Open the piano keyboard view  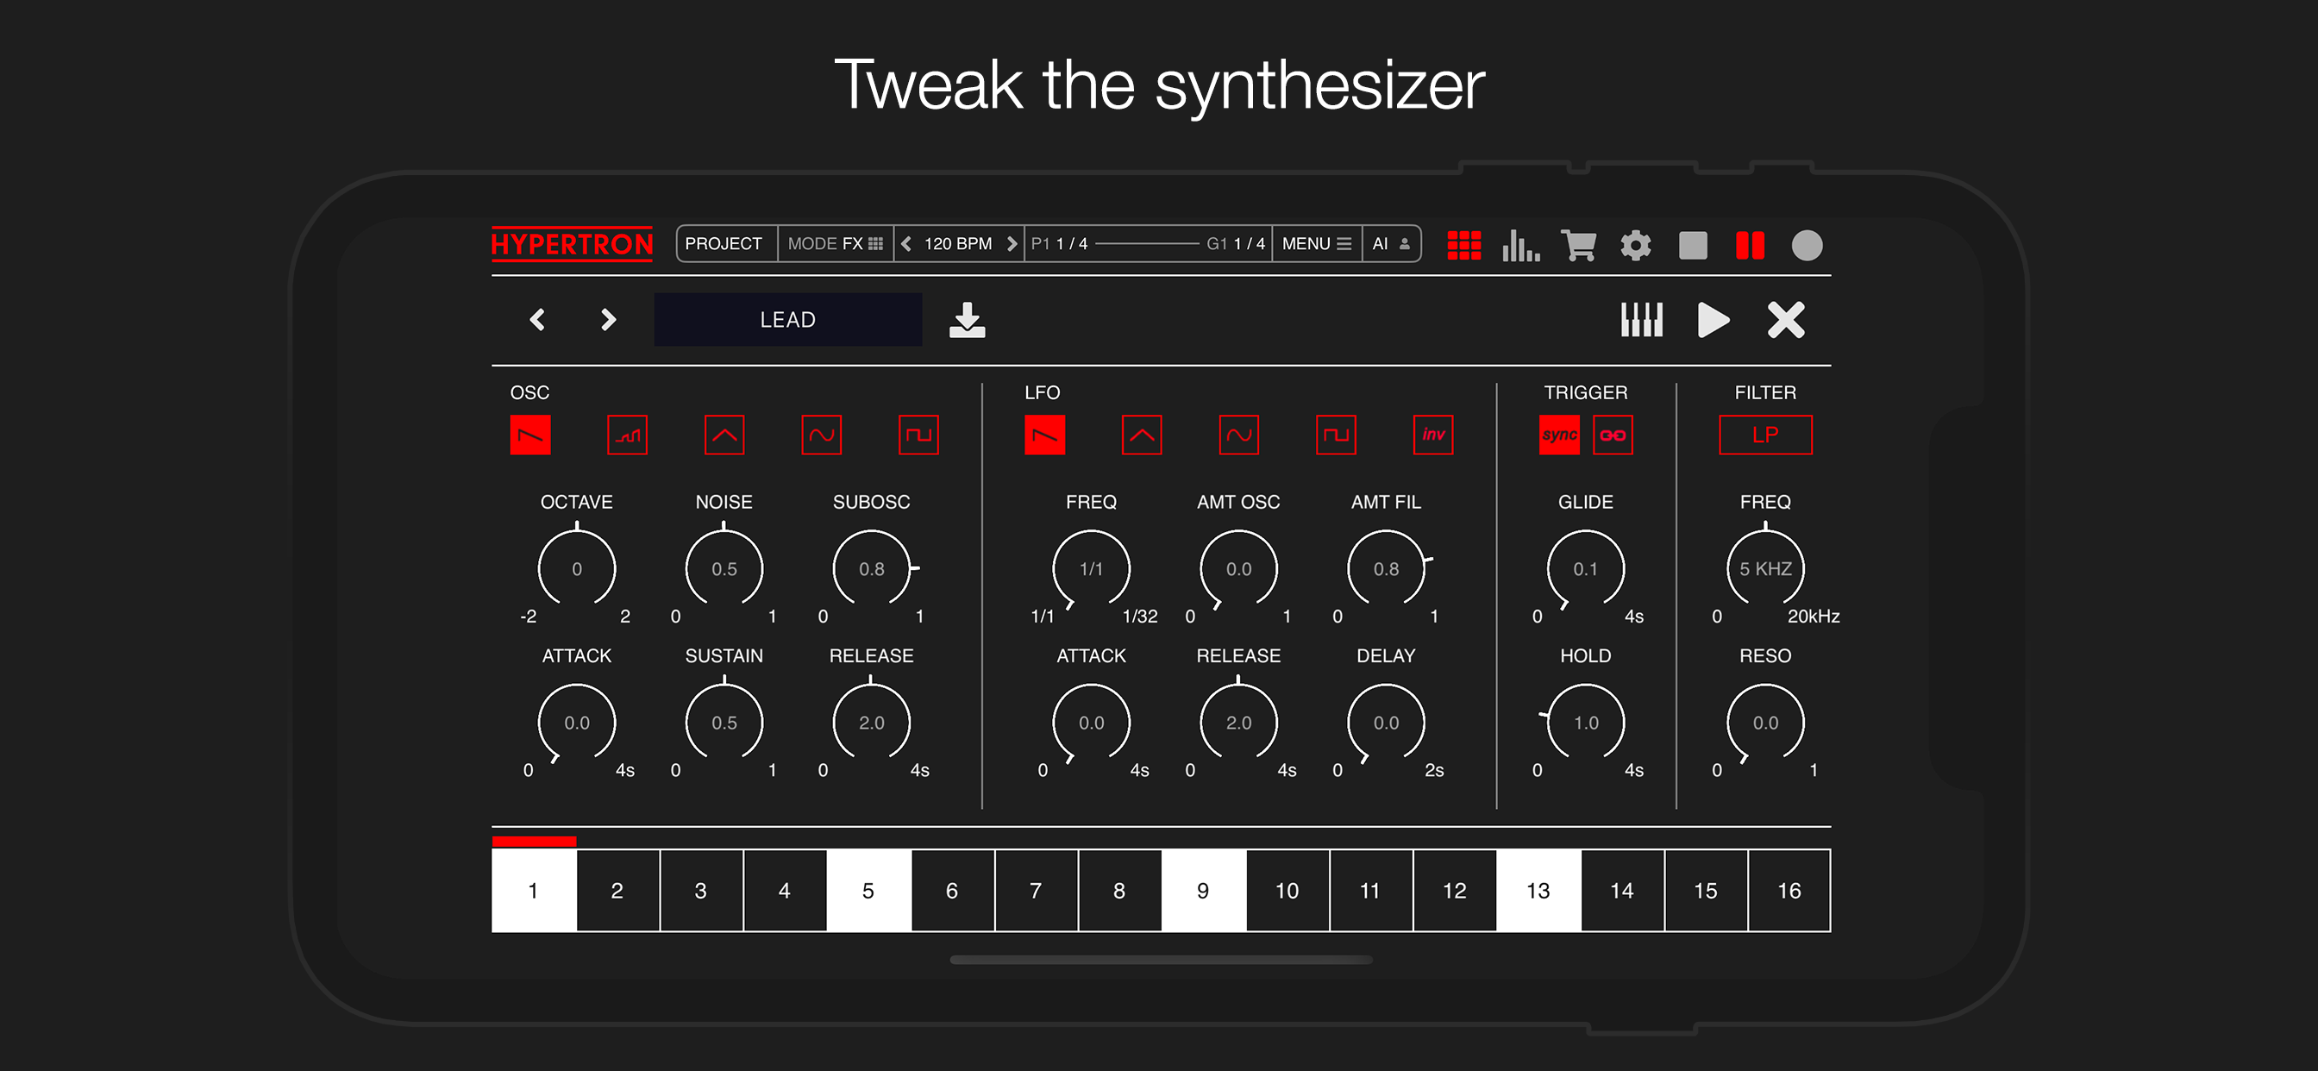point(1641,320)
